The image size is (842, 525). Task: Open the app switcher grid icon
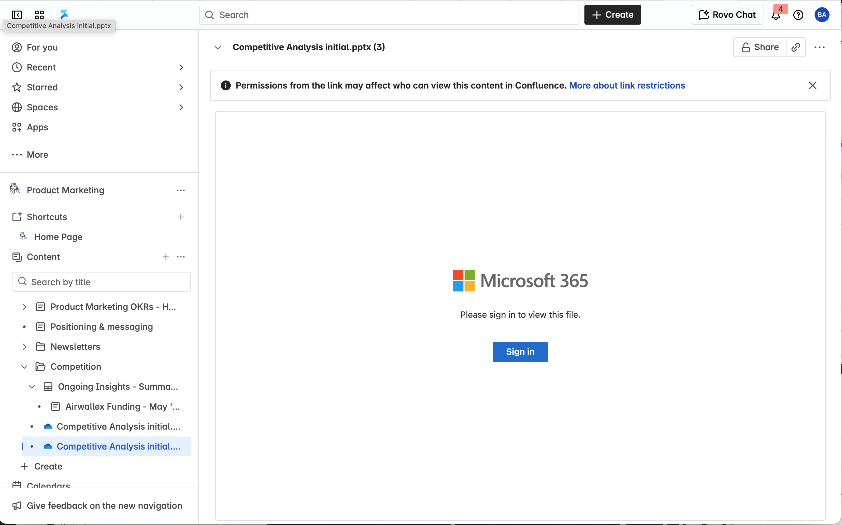click(x=39, y=15)
